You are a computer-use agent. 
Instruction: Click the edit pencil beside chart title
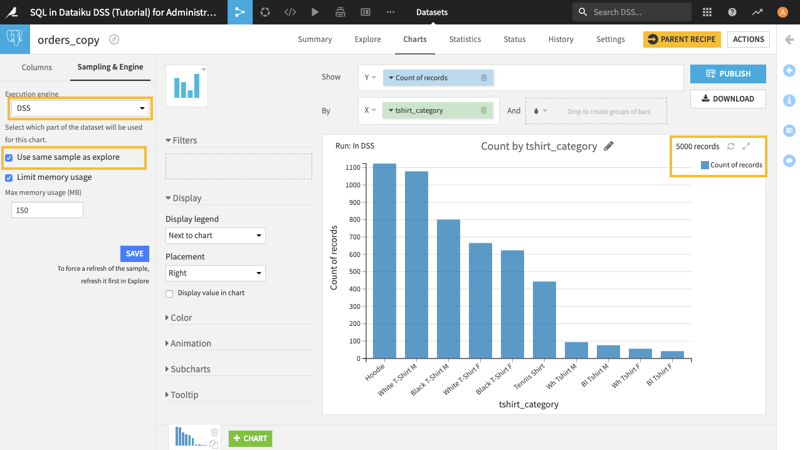(x=608, y=146)
